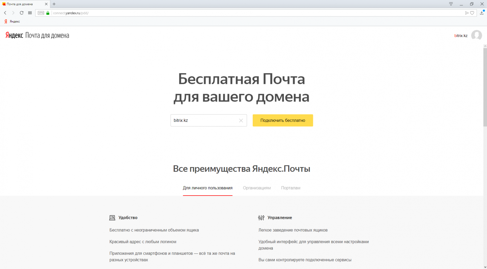Click the send page arrow icon in address bar

[x=467, y=13]
